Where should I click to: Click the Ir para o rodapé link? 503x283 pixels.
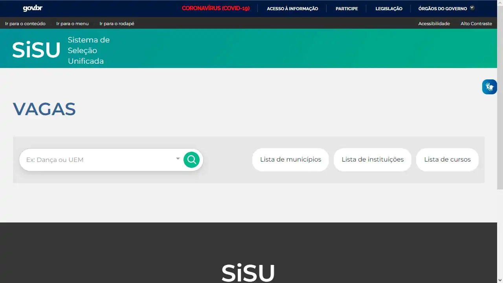[117, 24]
